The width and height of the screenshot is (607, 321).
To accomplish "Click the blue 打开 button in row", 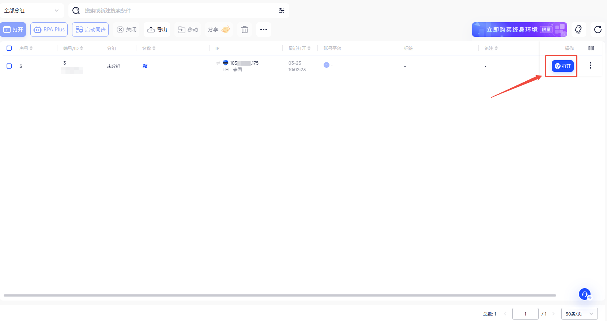I will (562, 66).
